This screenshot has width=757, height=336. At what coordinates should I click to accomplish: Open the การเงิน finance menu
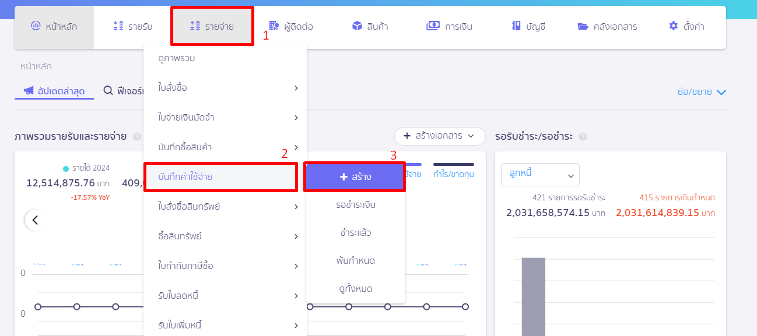[x=449, y=27]
